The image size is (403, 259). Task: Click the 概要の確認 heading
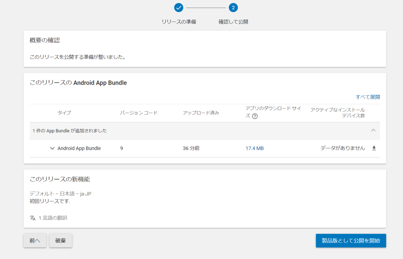[x=45, y=40]
